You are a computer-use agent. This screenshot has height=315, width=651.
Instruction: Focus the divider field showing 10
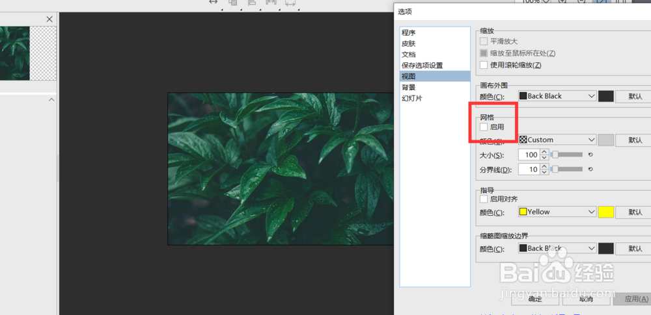(529, 169)
